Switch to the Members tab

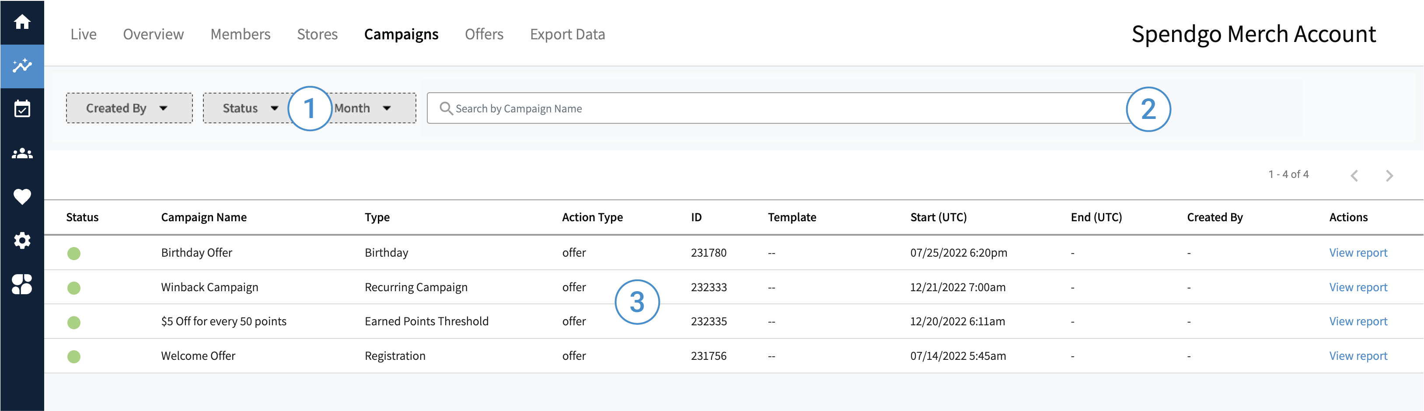[x=240, y=34]
